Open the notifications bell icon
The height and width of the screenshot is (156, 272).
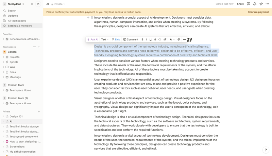[x=255, y=4]
